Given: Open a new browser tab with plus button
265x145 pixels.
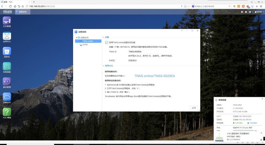Looking at the screenshot, I should tap(34, 2).
